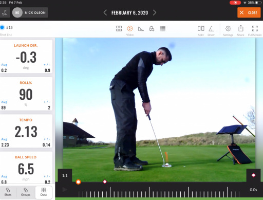Click the Roll% average value 89
The width and height of the screenshot is (263, 200).
pyautogui.click(x=4, y=107)
